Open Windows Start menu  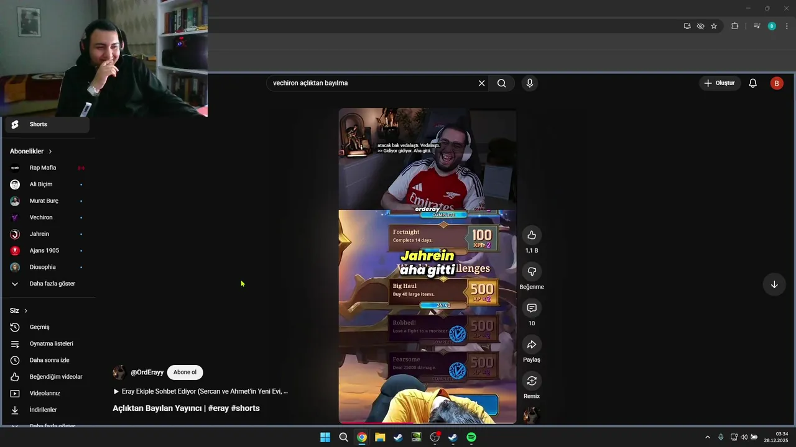click(325, 437)
